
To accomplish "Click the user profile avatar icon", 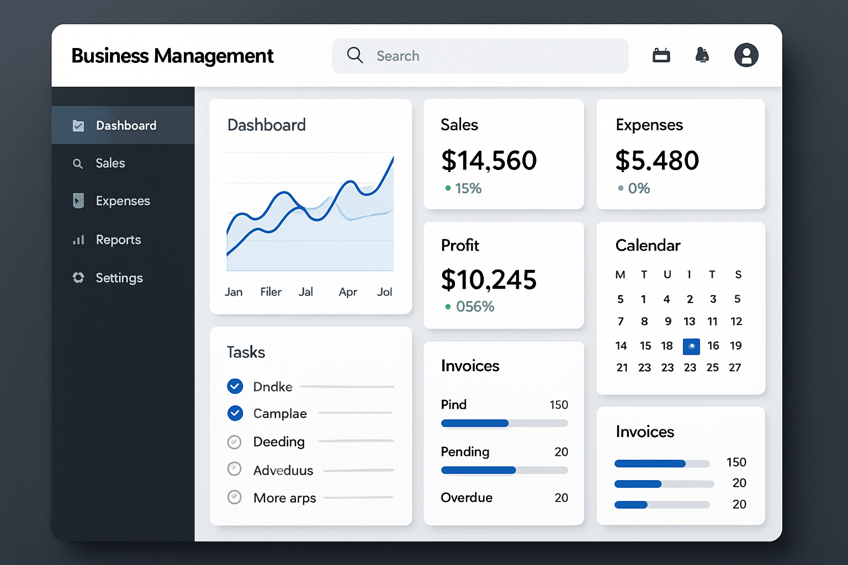I will (746, 55).
